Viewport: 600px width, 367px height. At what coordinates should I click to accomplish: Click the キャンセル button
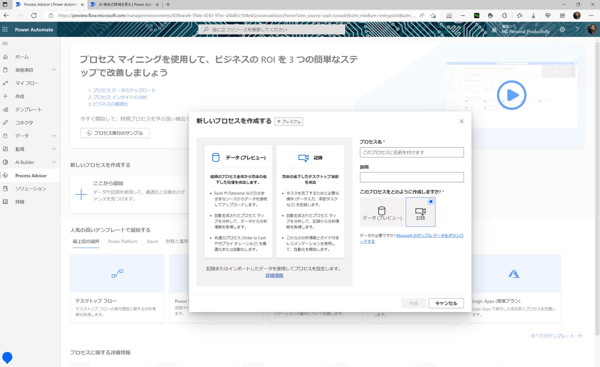[446, 303]
